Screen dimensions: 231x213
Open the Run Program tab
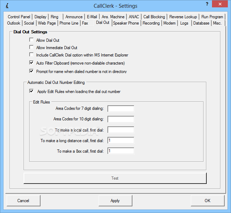(212, 17)
